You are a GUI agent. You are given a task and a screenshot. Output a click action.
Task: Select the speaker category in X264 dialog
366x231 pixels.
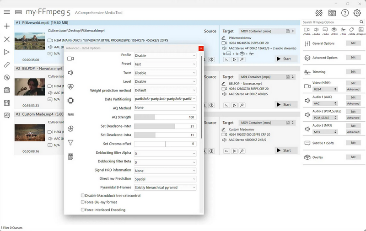pos(70,73)
